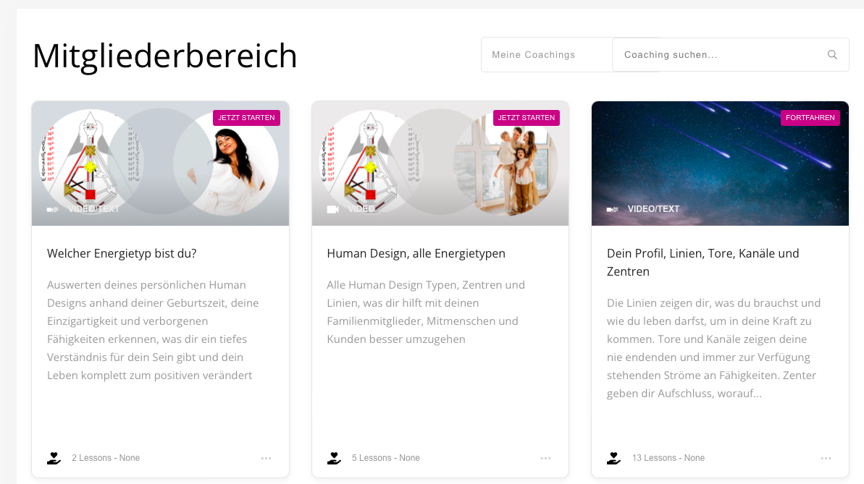Screen dimensions: 864x484
Task: Click hand-heart icon beside 13 Lessons
Action: click(x=614, y=458)
